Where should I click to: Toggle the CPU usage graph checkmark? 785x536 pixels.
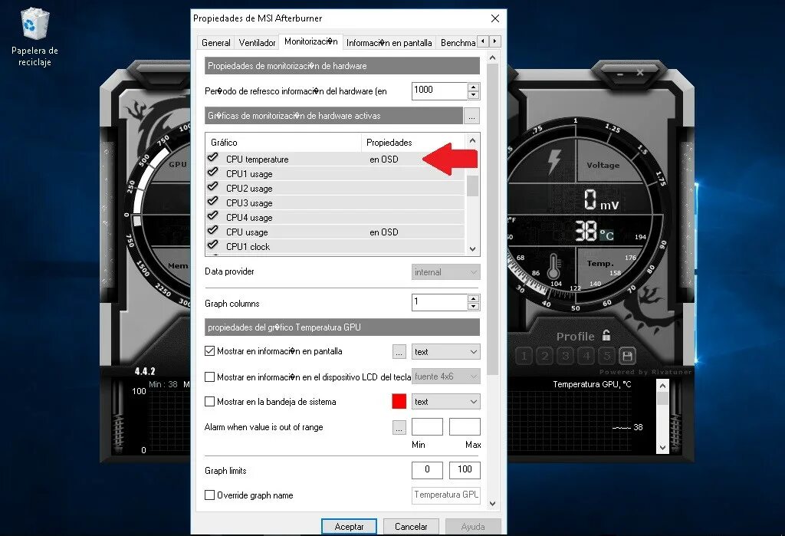coord(213,231)
